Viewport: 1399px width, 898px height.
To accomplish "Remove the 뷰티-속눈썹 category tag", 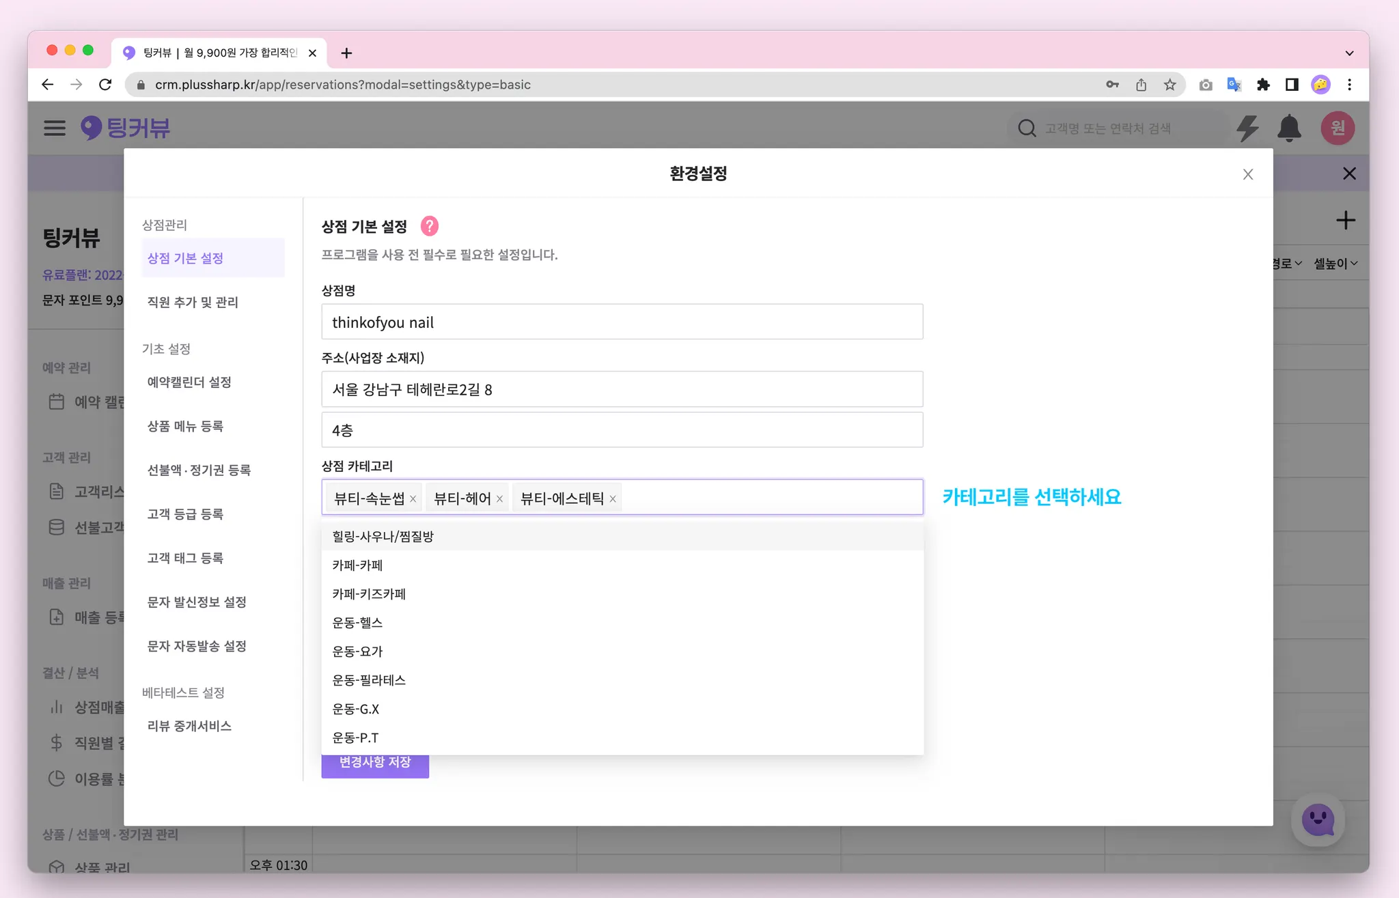I will (413, 499).
